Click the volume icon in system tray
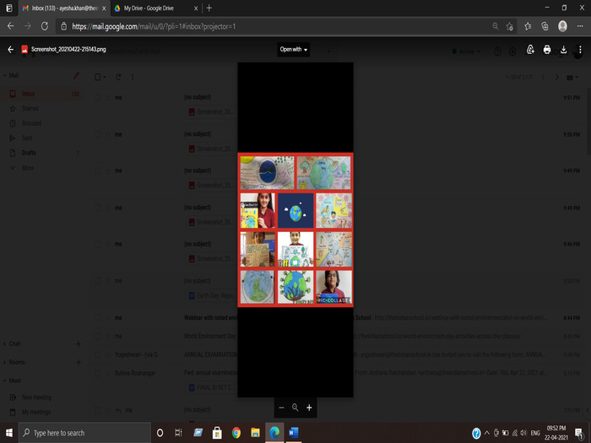The image size is (591, 443). [523, 433]
